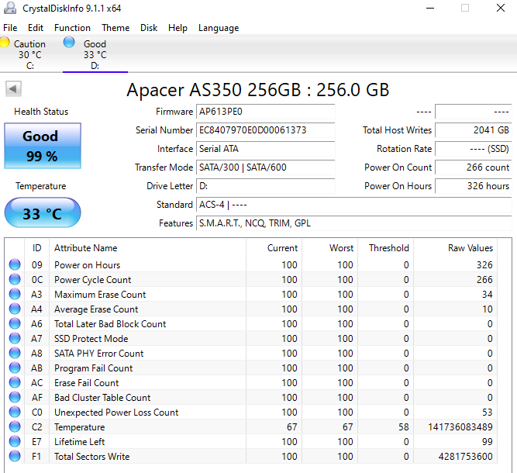Screen dimensions: 517x473
Task: Click the Serial Number field
Action: tap(265, 130)
